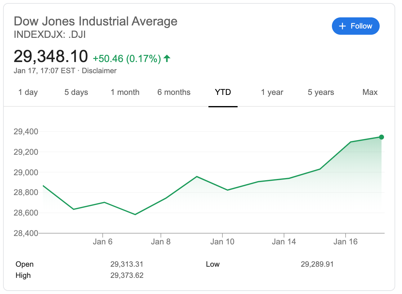402x294 pixels.
Task: Click the Open value 29,313.31
Action: pos(127,264)
